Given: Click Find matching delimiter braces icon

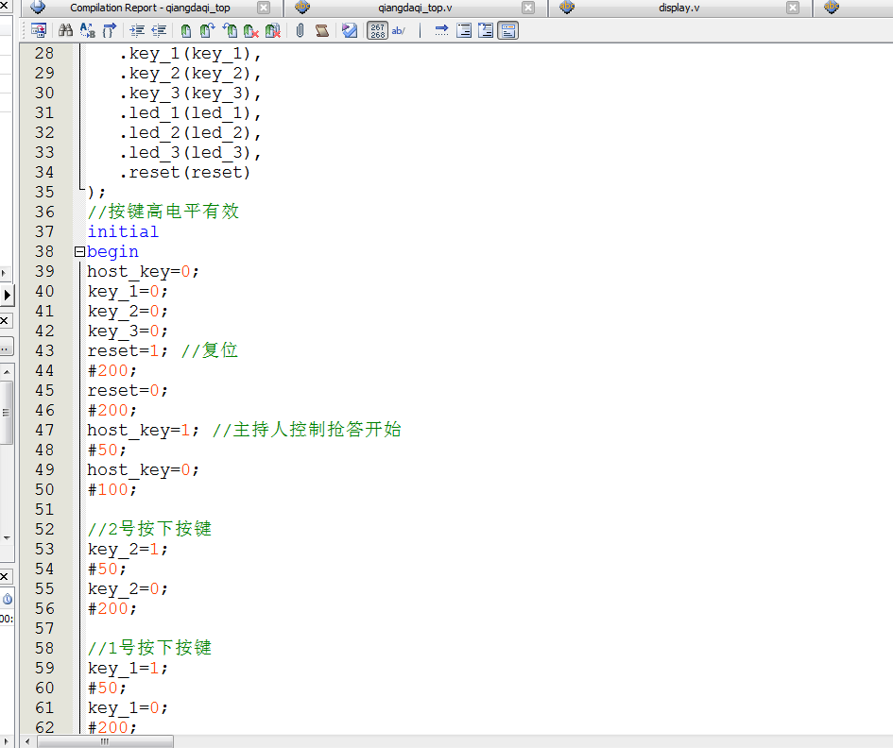Looking at the screenshot, I should (x=110, y=30).
